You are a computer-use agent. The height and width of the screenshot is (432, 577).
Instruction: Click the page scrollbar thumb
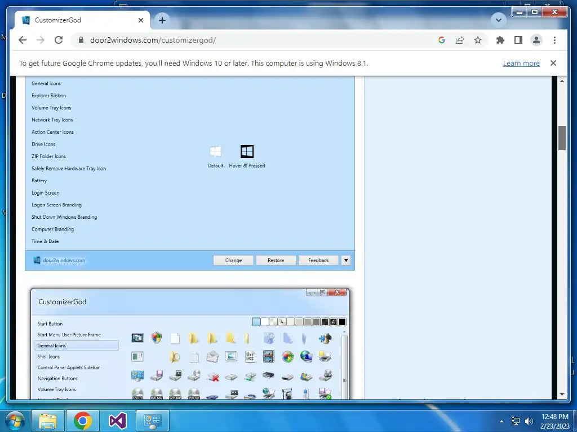tap(562, 138)
